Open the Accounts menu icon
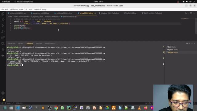This screenshot has width=197, height=111. (x=3, y=93)
